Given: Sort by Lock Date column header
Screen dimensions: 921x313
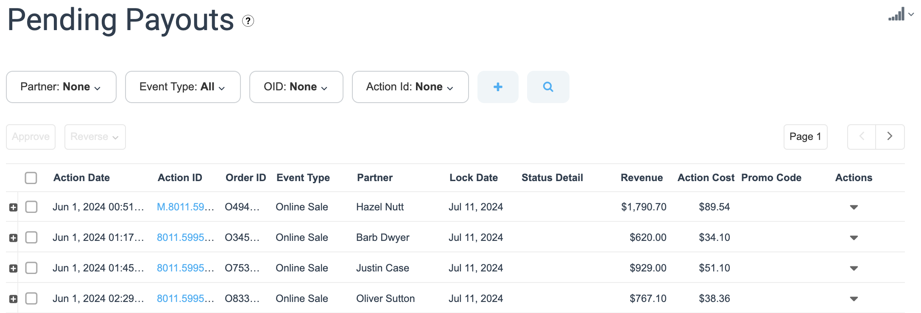Looking at the screenshot, I should [x=474, y=178].
